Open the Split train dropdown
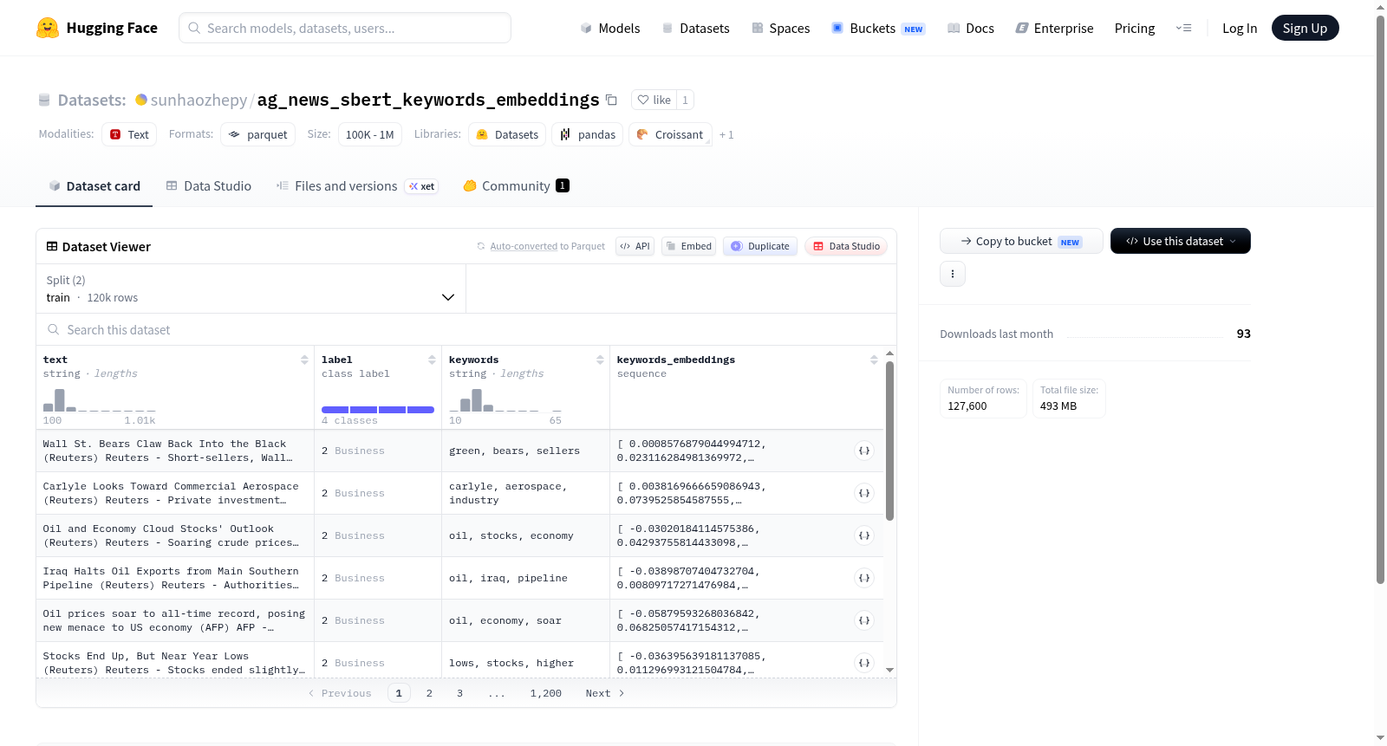 click(x=251, y=289)
